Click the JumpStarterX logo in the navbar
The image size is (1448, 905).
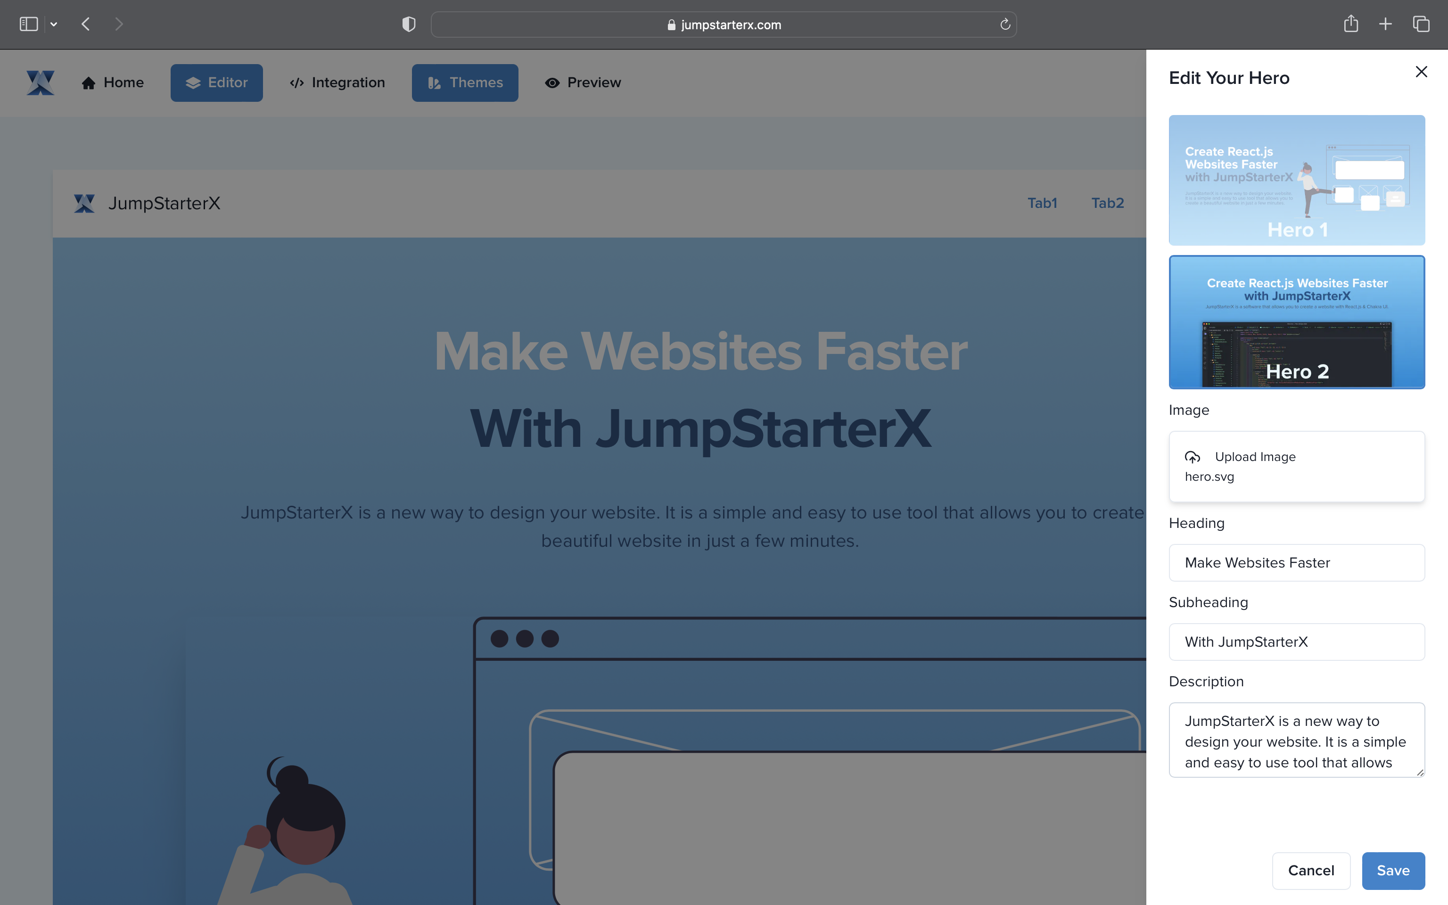point(40,82)
